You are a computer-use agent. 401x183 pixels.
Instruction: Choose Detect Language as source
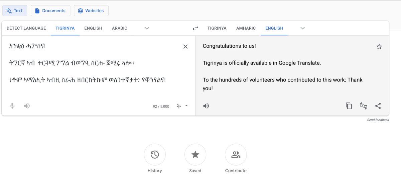26,28
